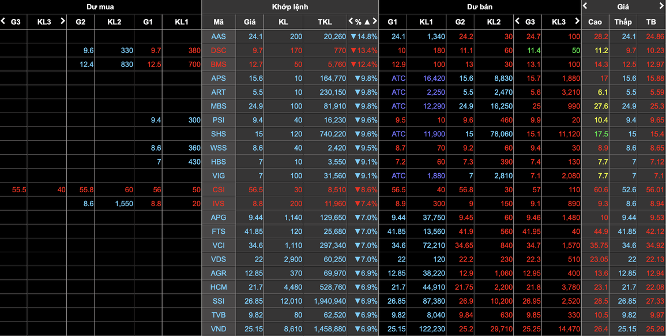Image resolution: width=666 pixels, height=336 pixels.
Task: Select the Dư mua group header
Action: 100,7
